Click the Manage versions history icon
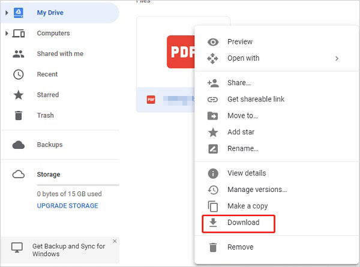This screenshot has height=267, width=360. click(x=212, y=190)
